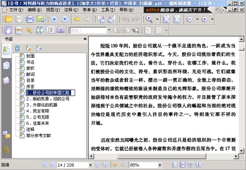
Task: Open the 85% zoom level dropdown
Action: pyautogui.click(x=160, y=165)
